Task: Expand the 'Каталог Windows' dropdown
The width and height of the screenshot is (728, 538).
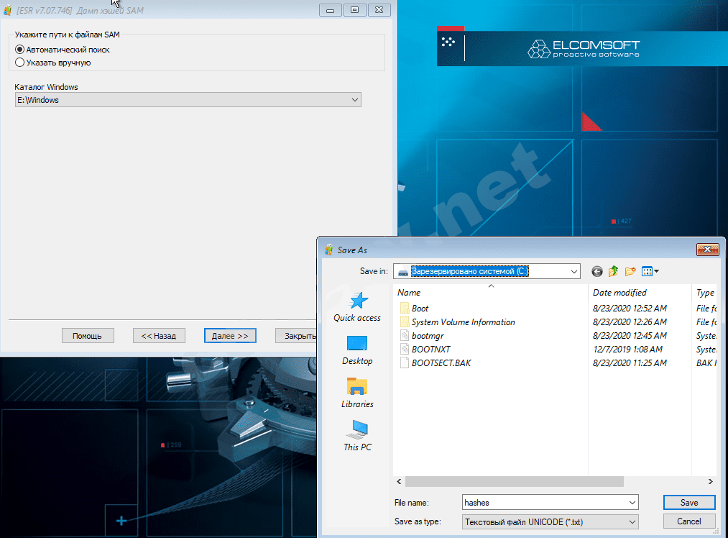Action: point(355,100)
